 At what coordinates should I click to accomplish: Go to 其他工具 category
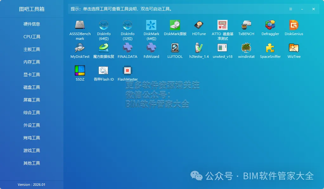tap(32, 163)
